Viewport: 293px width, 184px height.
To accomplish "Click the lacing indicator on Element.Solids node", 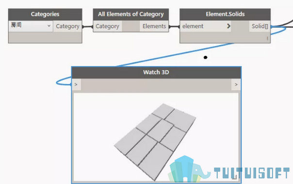I will pyautogui.click(x=267, y=38).
